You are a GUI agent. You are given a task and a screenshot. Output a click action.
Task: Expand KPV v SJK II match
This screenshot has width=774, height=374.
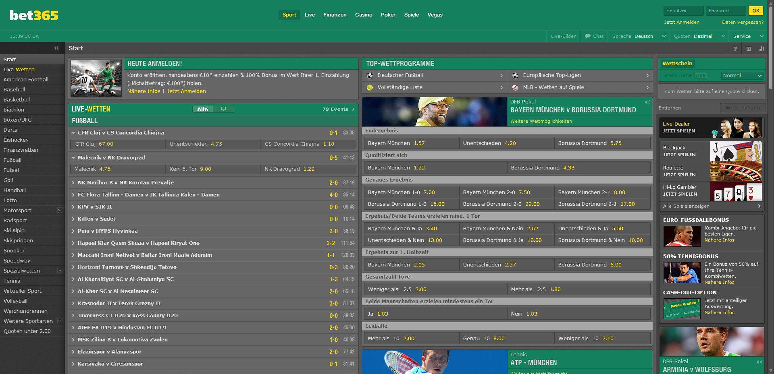click(73, 207)
